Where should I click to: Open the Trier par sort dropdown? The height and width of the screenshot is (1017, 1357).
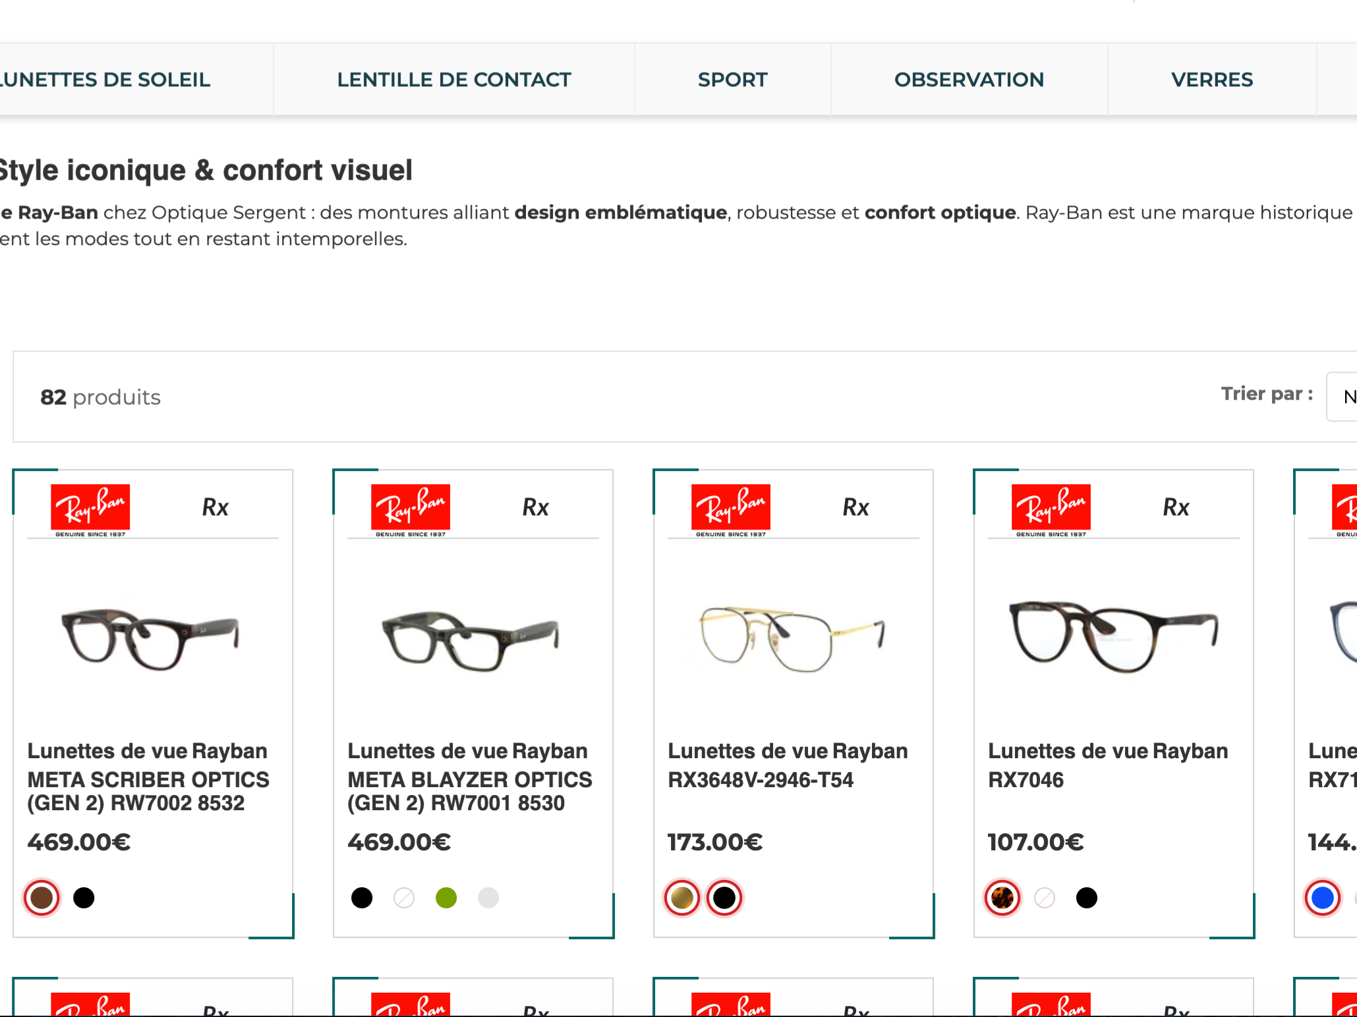(1342, 397)
